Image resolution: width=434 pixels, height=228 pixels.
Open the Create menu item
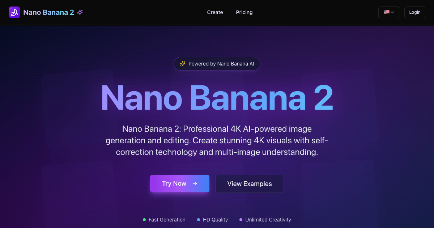(x=215, y=12)
